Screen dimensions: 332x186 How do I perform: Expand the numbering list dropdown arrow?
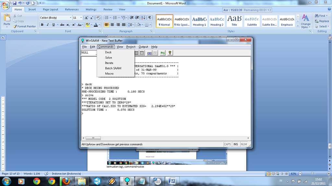(119, 18)
